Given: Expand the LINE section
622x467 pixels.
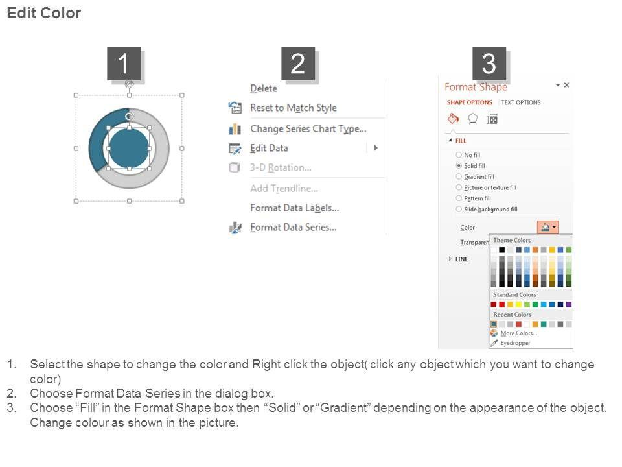Looking at the screenshot, I should 450,259.
